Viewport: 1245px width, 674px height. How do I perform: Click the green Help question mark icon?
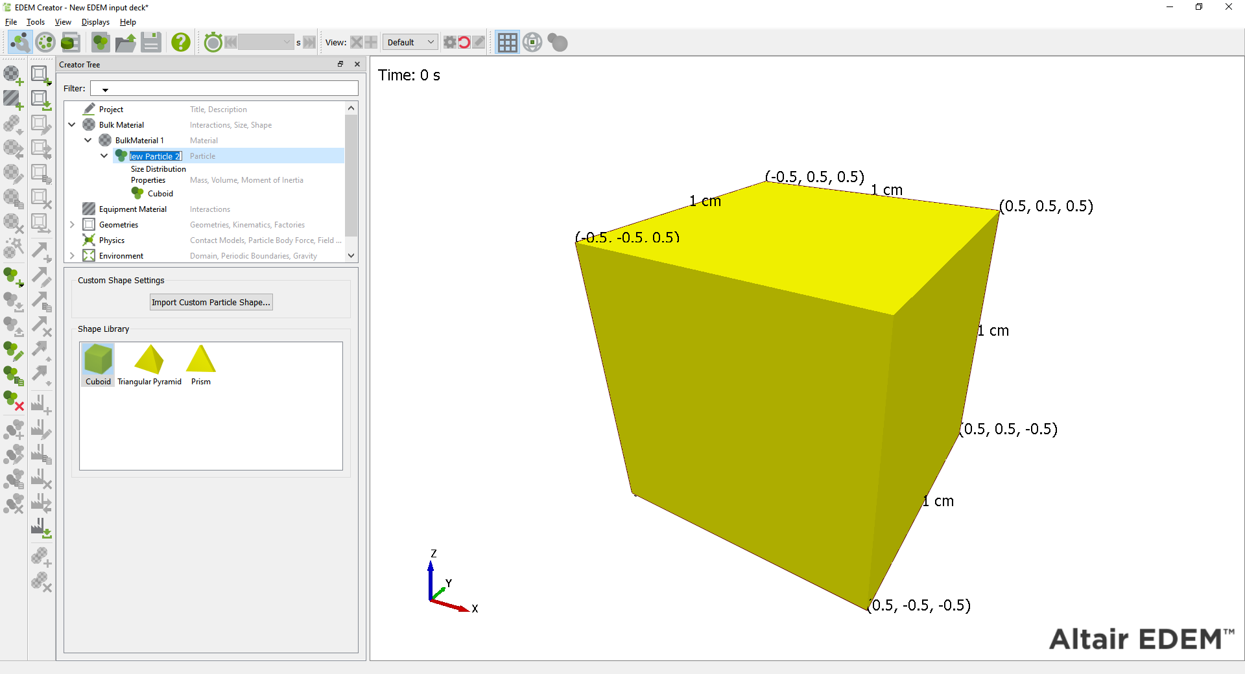coord(181,43)
